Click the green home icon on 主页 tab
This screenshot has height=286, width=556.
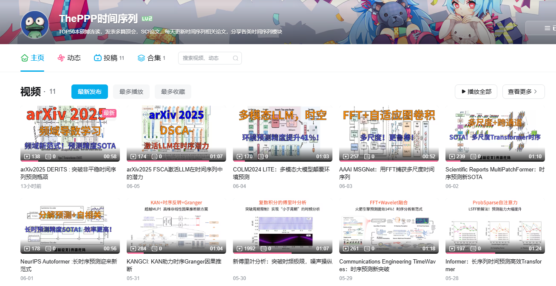point(25,58)
